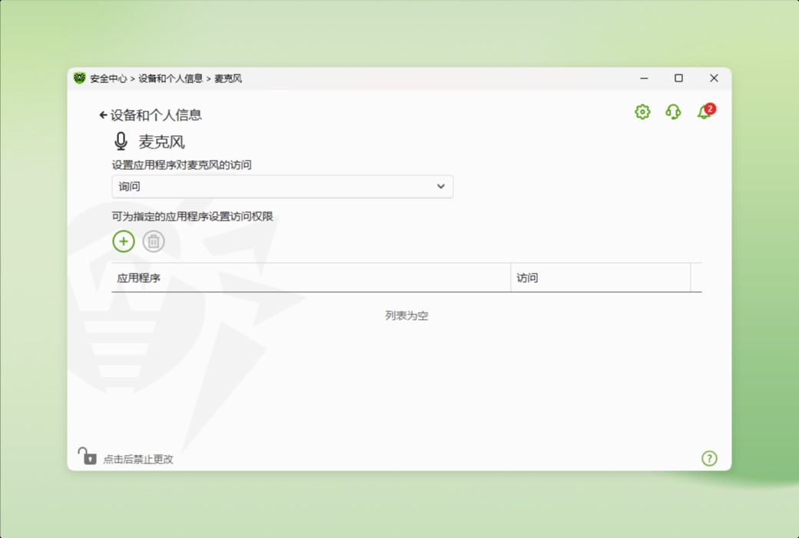Click the 应用程序 column header
This screenshot has height=538, width=799.
pos(137,277)
